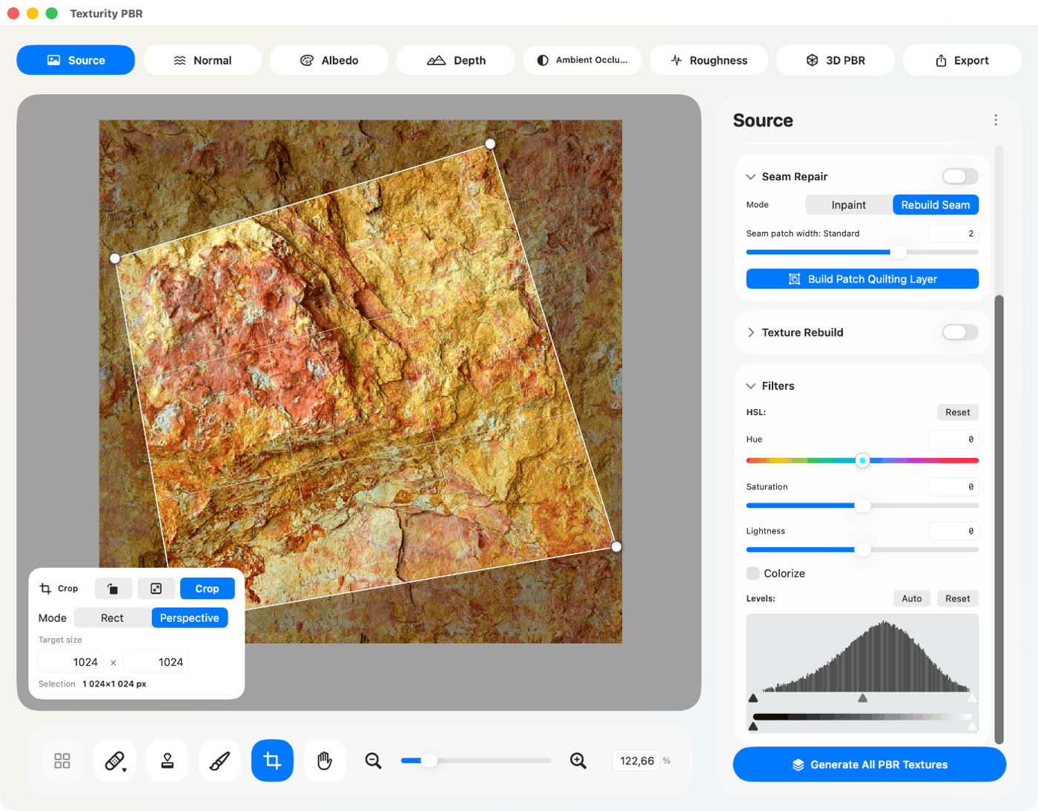Click the Saturation value field
This screenshot has height=811, width=1038.
[x=953, y=486]
